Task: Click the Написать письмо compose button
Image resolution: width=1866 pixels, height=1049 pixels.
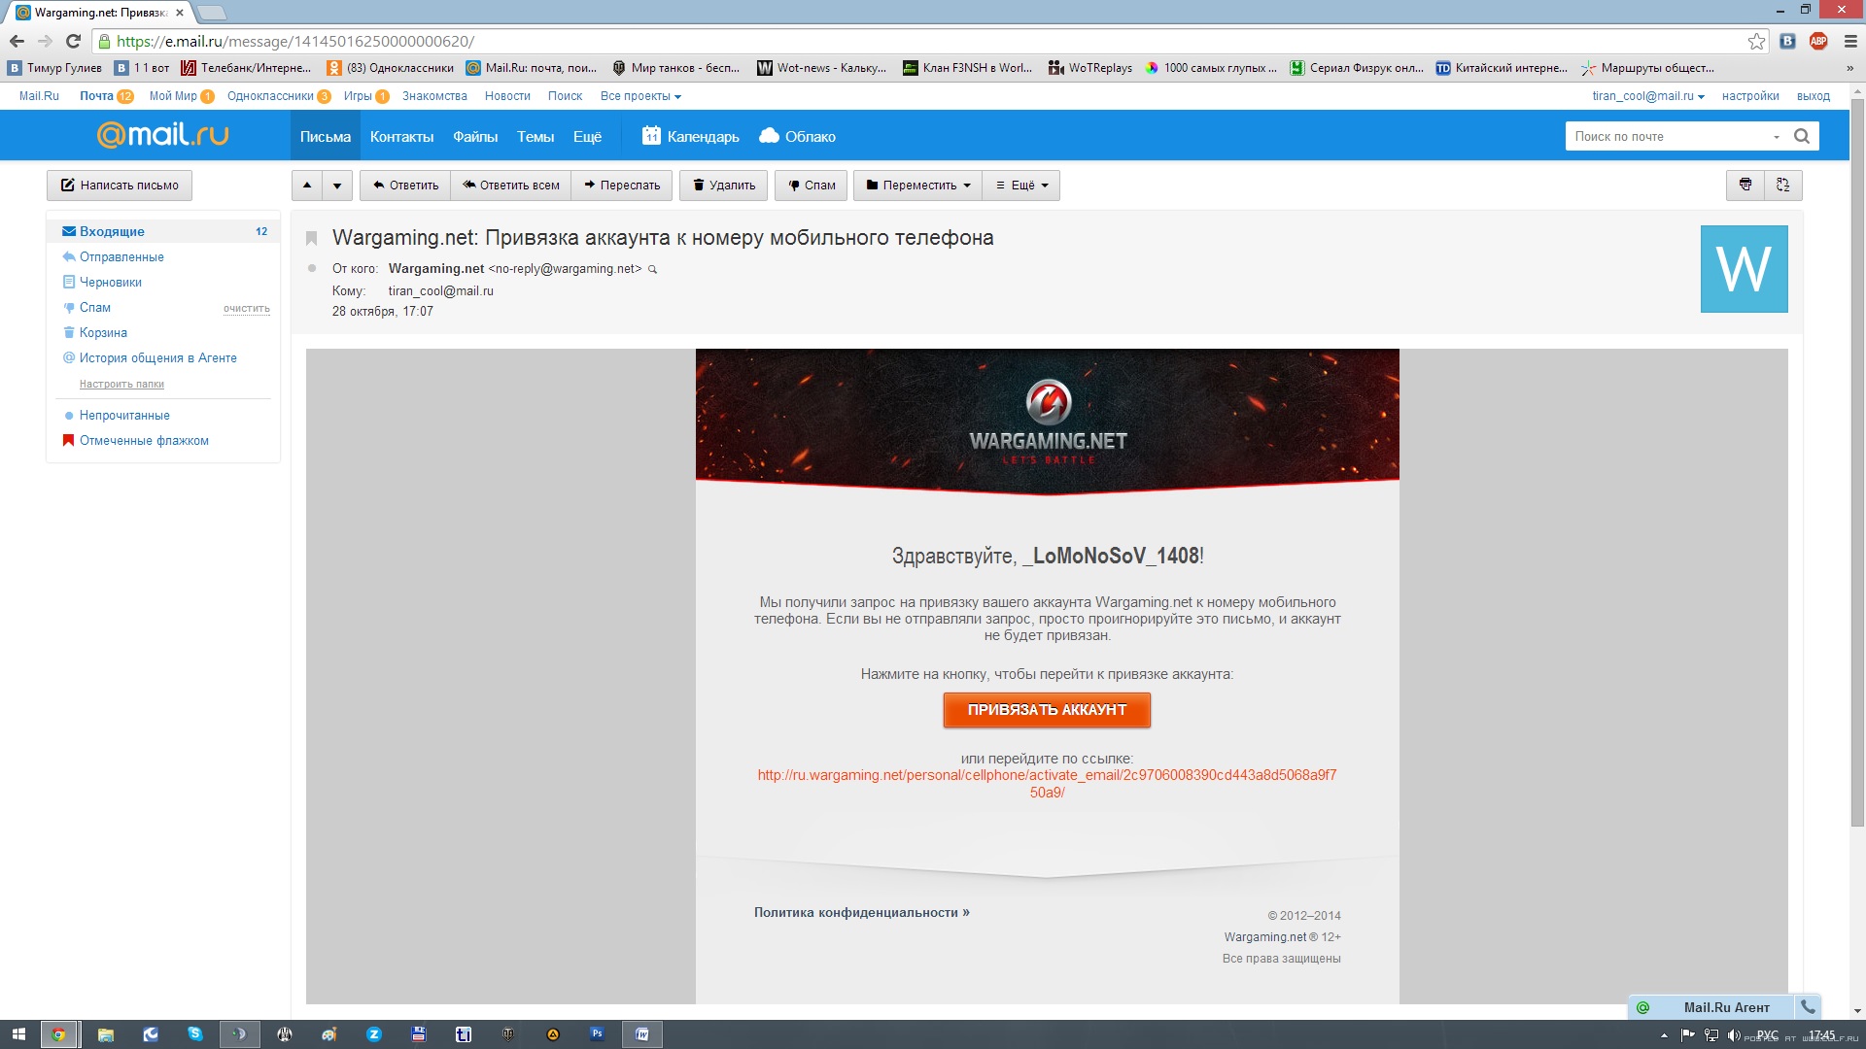Action: pos(120,186)
